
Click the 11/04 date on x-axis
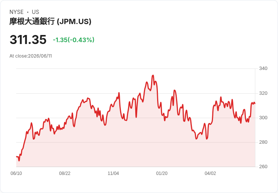tap(113, 173)
